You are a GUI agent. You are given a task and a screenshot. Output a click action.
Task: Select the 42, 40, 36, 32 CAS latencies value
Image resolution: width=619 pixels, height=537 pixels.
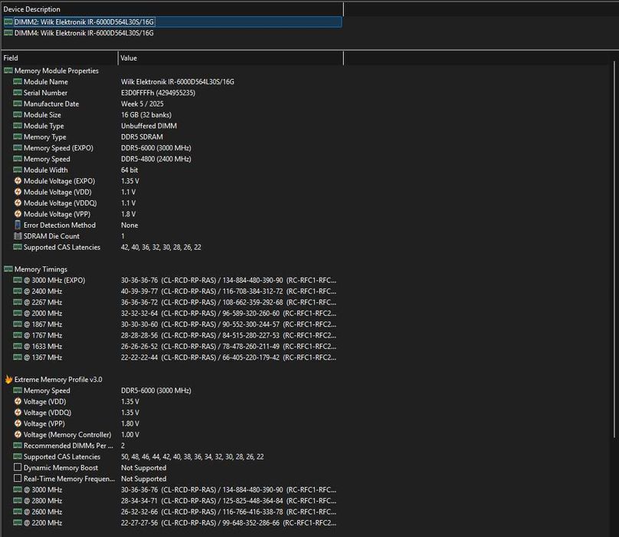(x=161, y=247)
